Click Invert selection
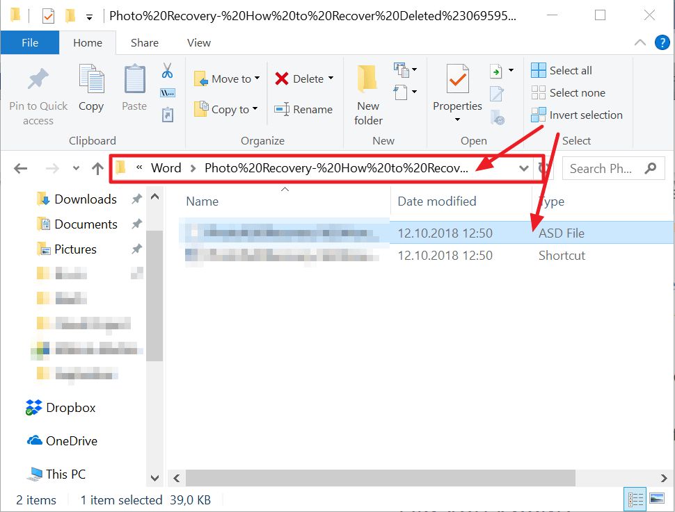The height and width of the screenshot is (512, 675). click(x=577, y=115)
